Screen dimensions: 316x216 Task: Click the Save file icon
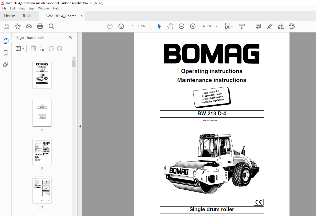click(6, 26)
